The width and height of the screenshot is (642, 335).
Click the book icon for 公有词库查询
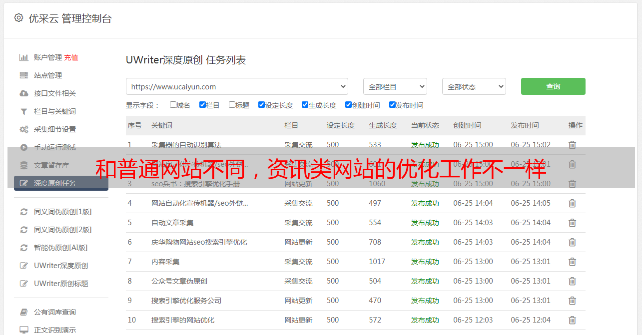(x=23, y=312)
